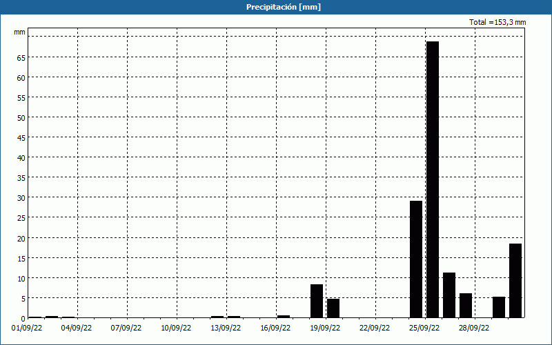
Task: Select the 8 mm bar before 19/09/22
Action: [x=317, y=301]
